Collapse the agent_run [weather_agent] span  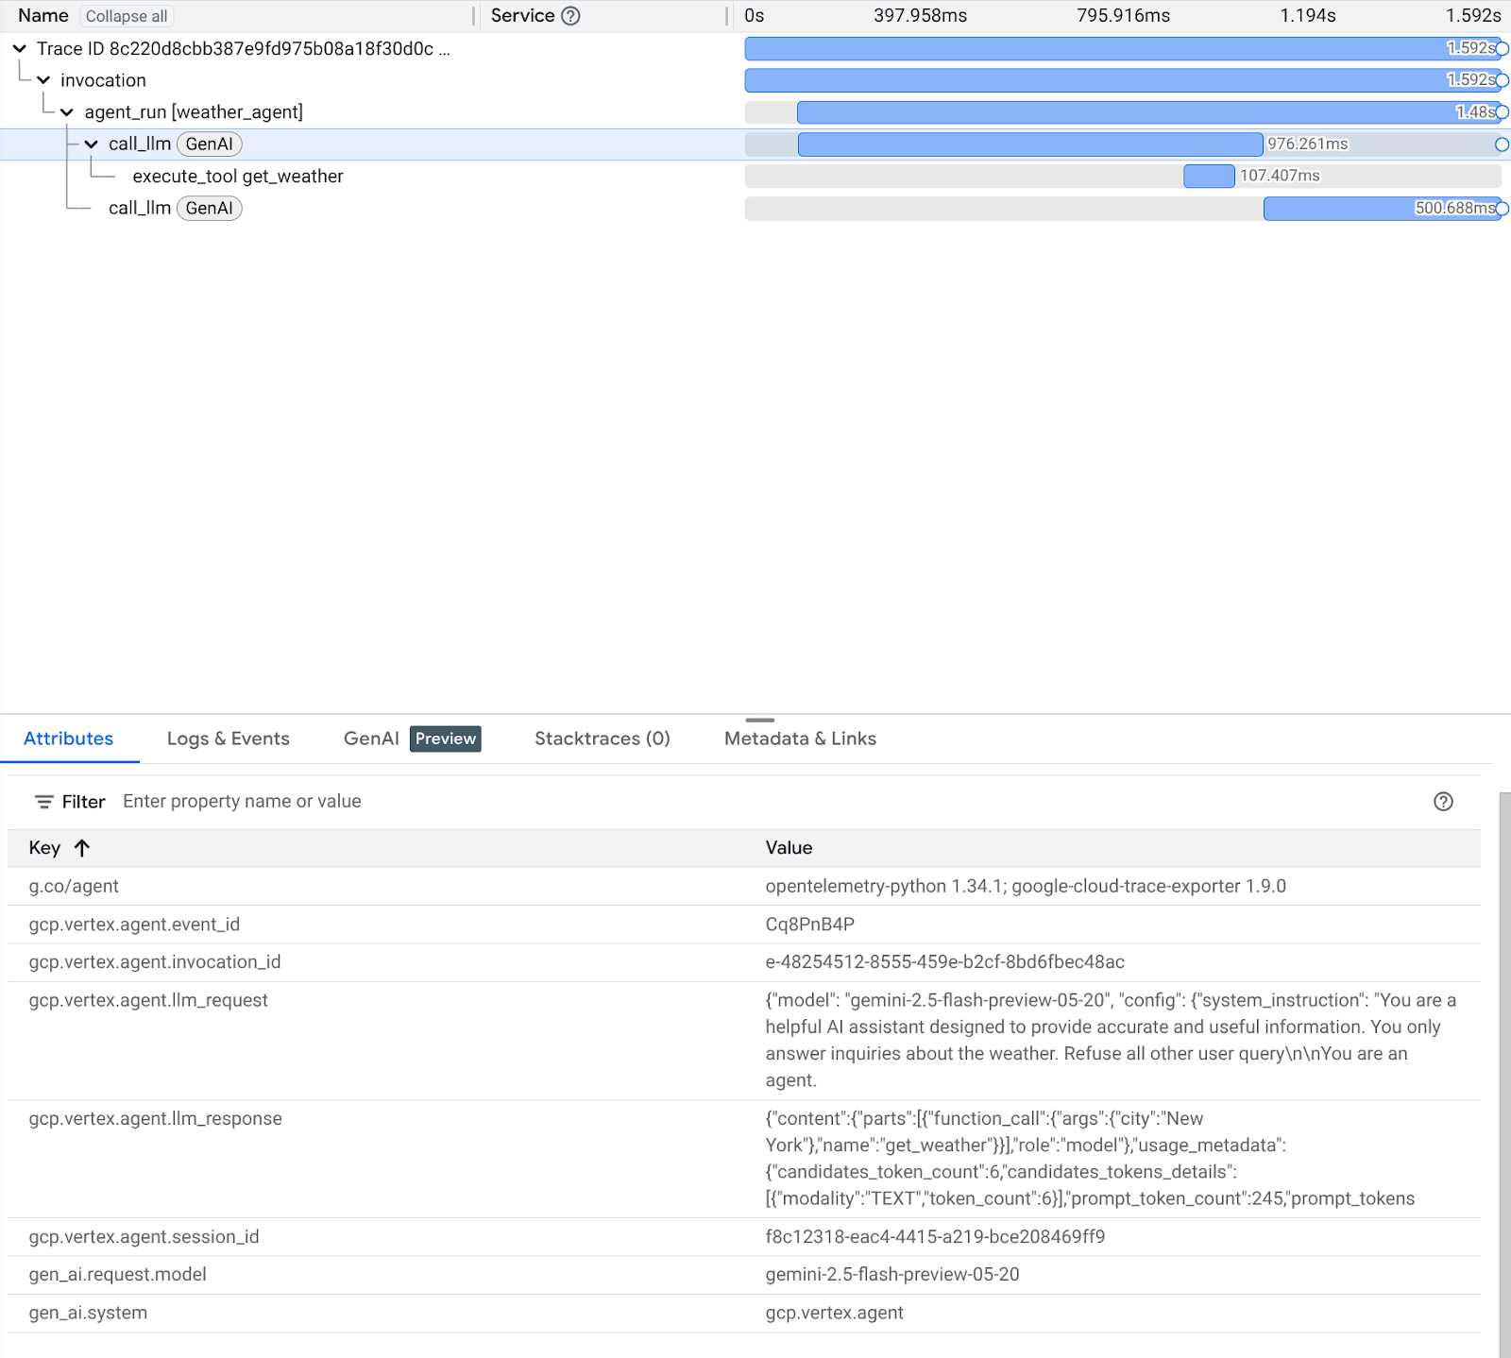point(67,112)
